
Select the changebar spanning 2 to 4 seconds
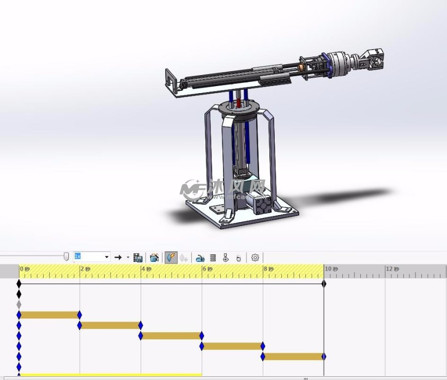[110, 326]
